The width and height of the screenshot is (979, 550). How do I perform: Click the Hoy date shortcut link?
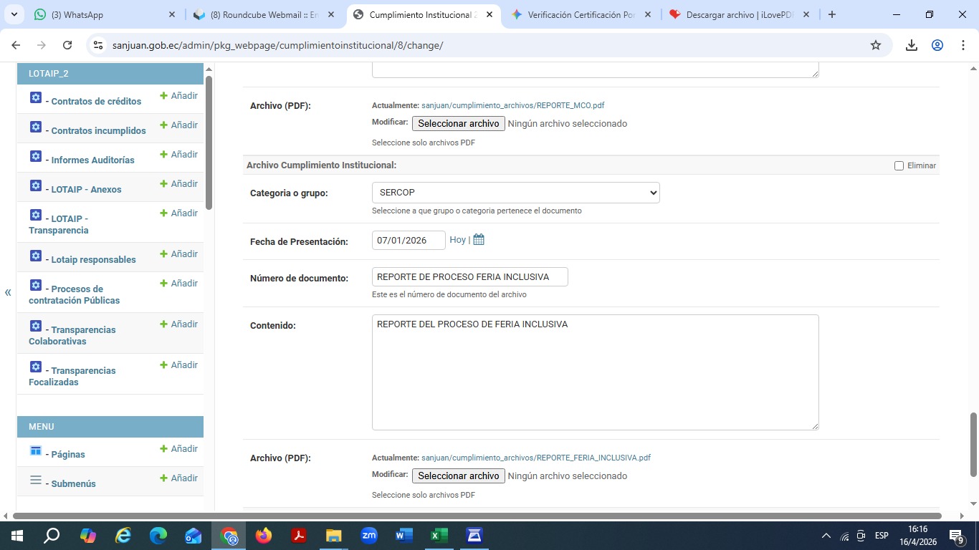pos(457,240)
